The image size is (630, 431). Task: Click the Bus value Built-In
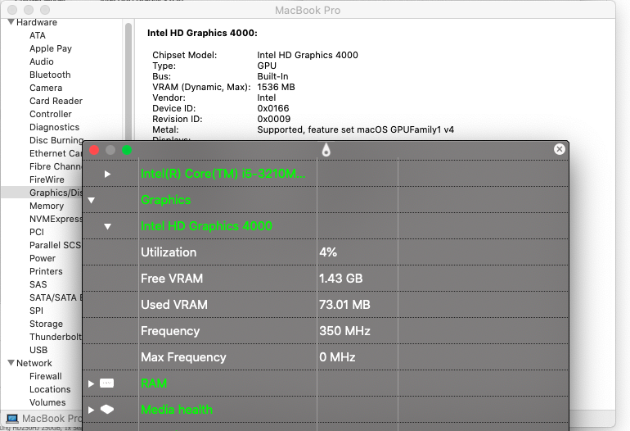[x=272, y=76]
